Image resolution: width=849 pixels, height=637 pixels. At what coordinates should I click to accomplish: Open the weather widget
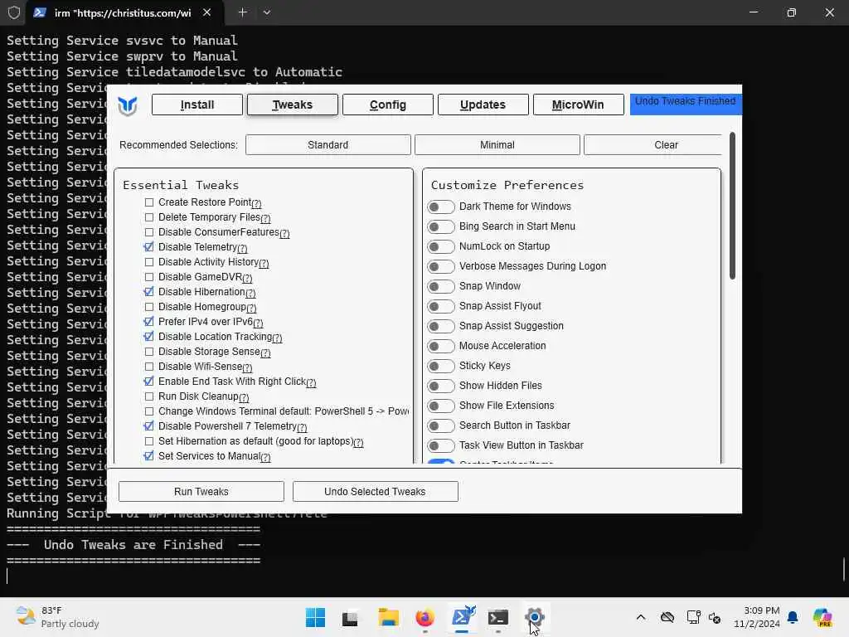[x=57, y=617]
